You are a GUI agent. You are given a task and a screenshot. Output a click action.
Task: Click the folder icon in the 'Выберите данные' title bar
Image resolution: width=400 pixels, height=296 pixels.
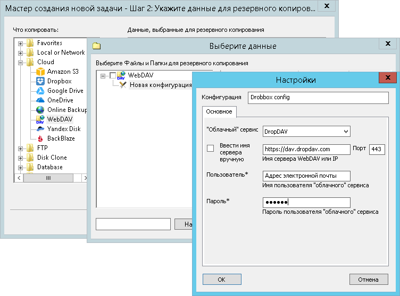(x=97, y=46)
